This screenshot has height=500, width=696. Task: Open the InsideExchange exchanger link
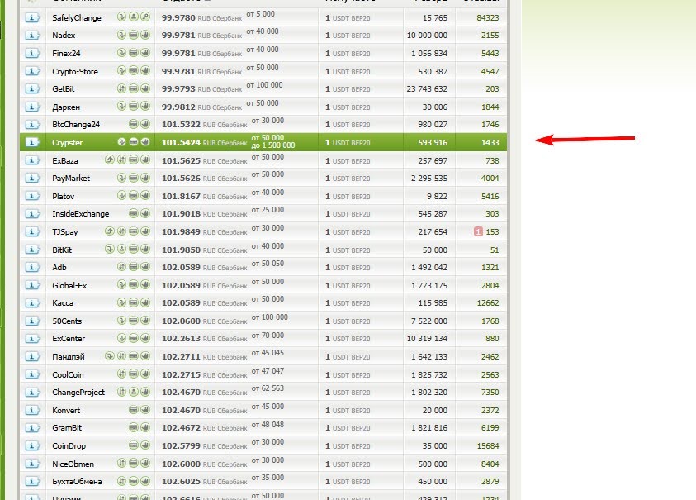(x=81, y=214)
